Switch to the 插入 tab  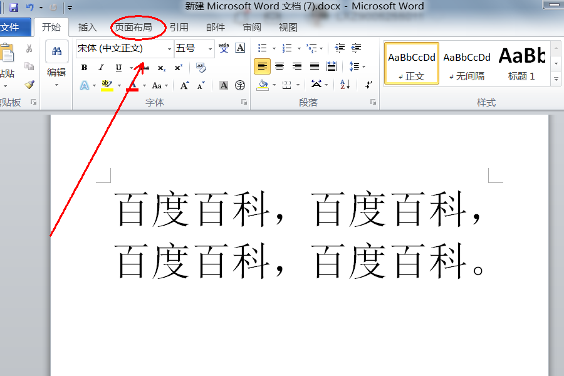(x=87, y=28)
